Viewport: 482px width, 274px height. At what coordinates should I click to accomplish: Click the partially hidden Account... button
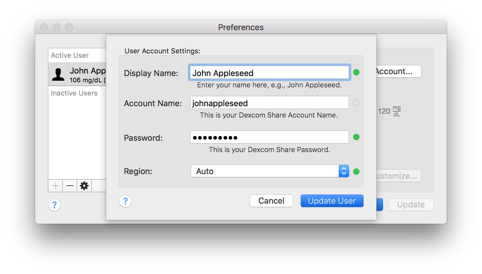pyautogui.click(x=398, y=71)
